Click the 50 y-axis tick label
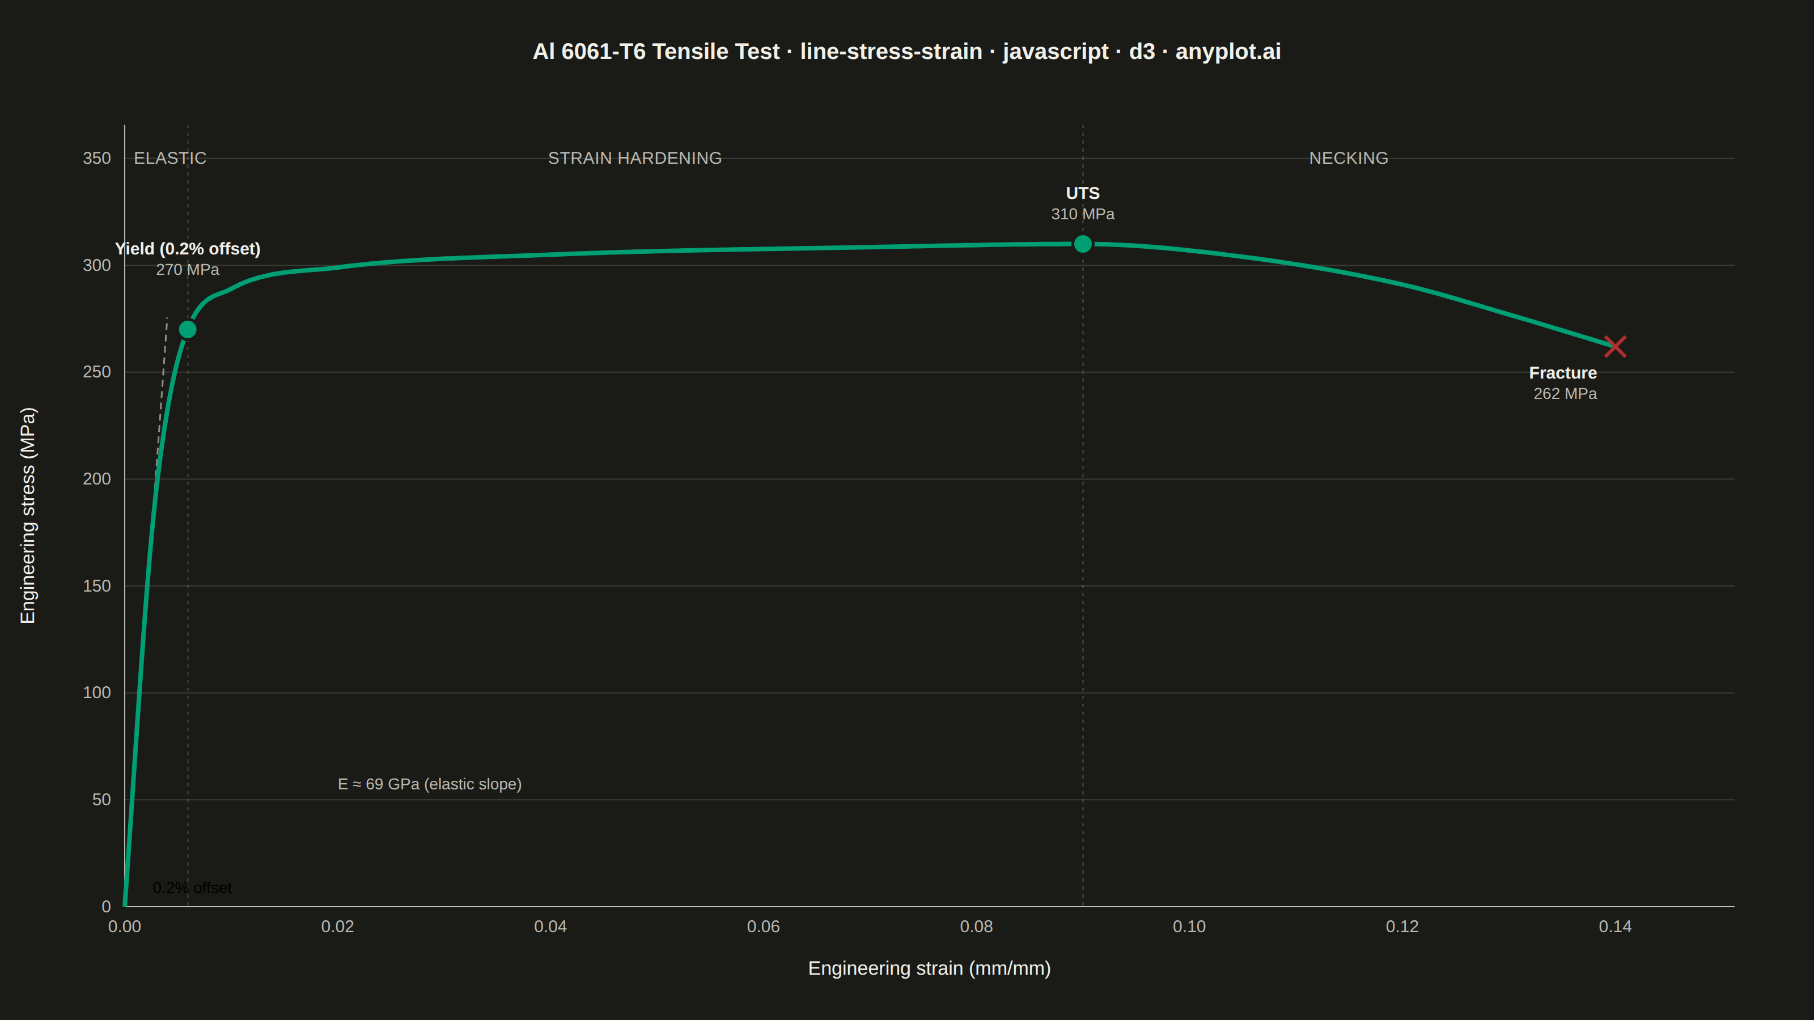Viewport: 1814px width, 1020px height. [x=101, y=800]
